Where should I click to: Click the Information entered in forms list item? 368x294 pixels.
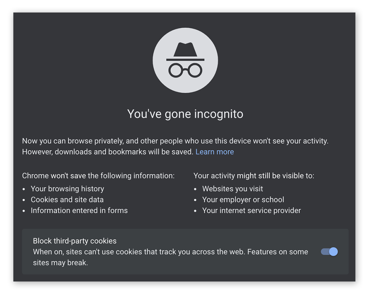coord(79,210)
